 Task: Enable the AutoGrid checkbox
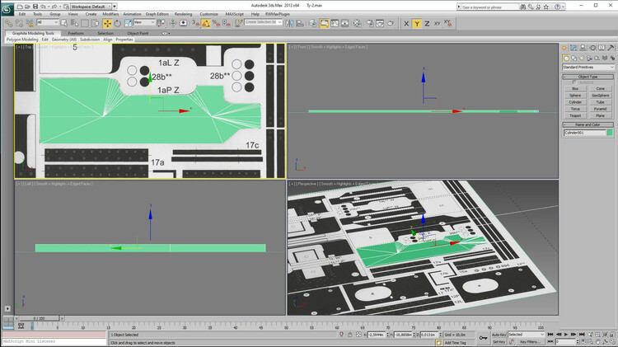point(575,82)
